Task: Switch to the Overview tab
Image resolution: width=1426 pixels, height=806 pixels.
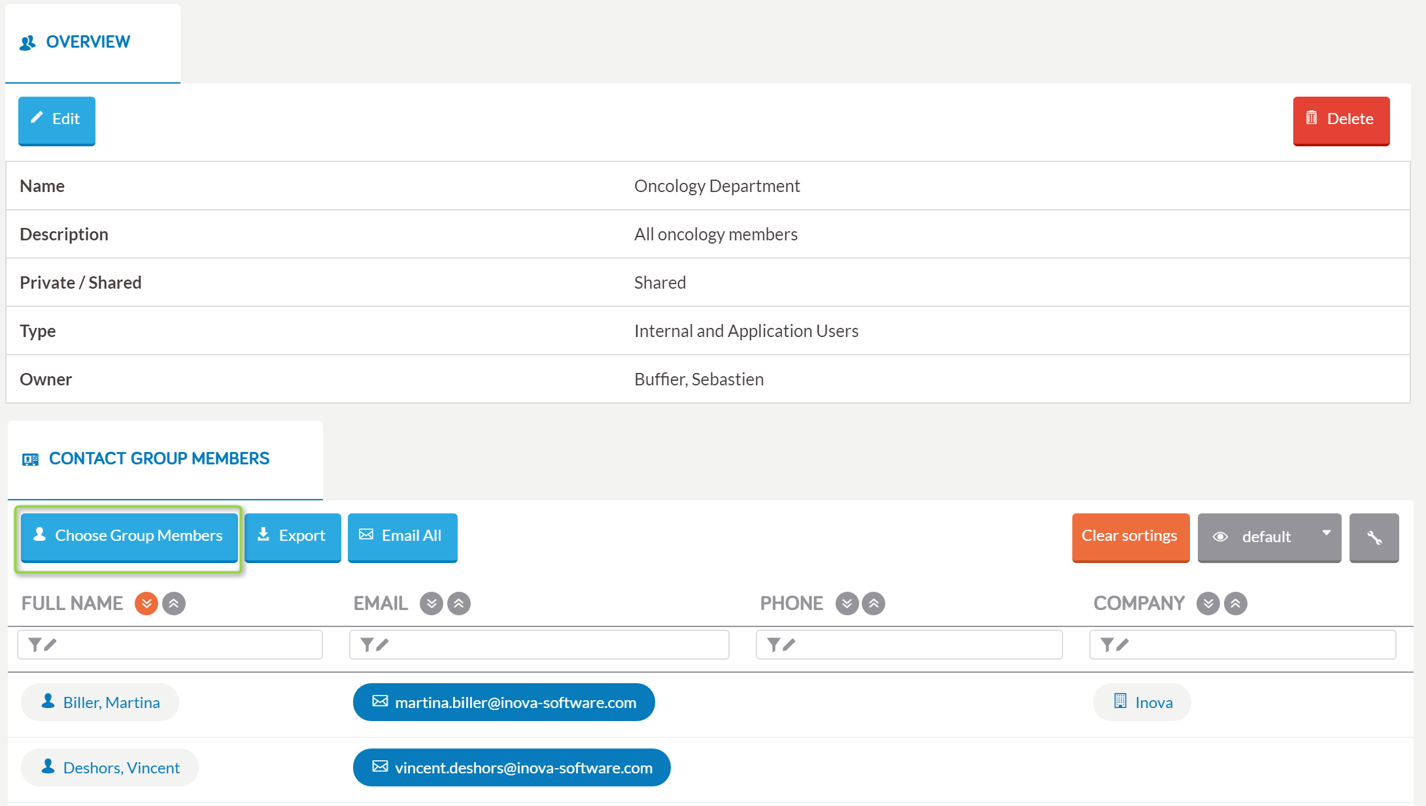Action: click(93, 42)
